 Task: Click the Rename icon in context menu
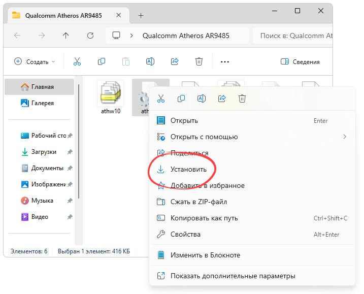point(202,99)
